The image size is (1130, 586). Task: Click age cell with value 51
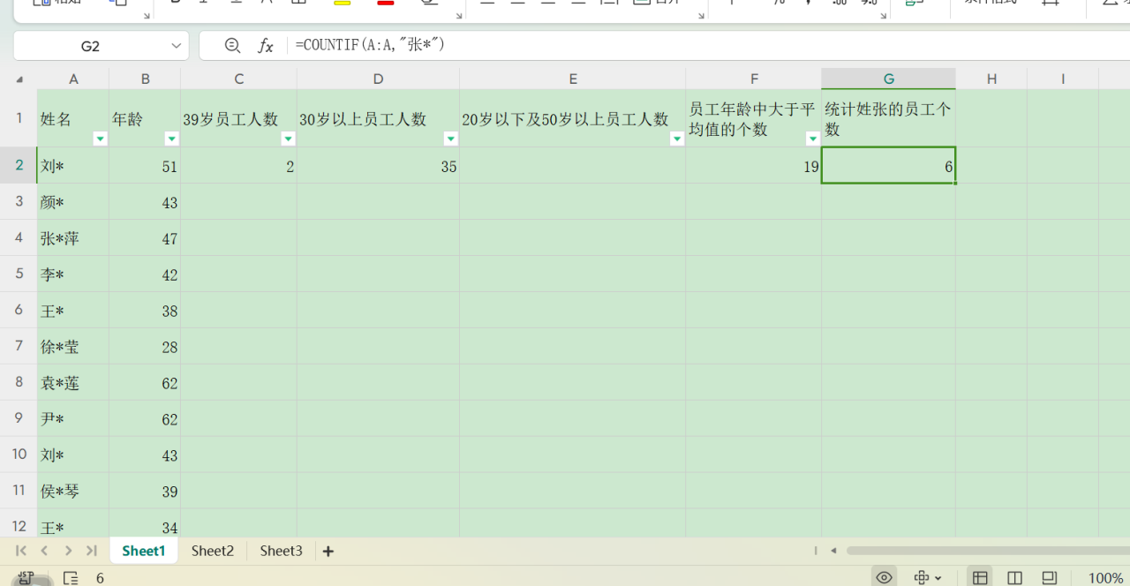pyautogui.click(x=145, y=166)
